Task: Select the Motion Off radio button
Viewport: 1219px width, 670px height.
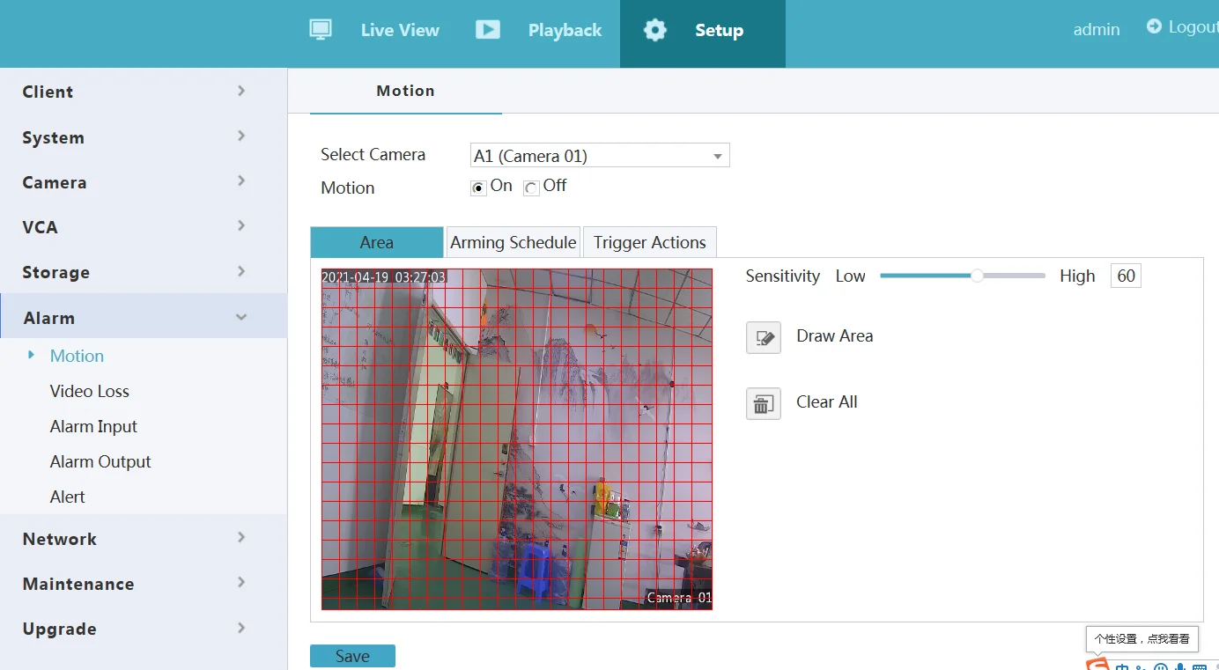Action: (531, 188)
